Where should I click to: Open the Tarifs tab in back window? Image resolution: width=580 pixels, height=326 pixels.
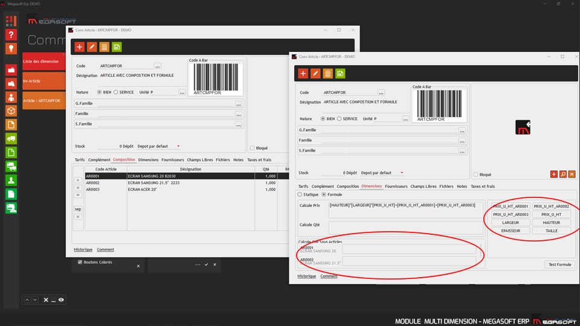(79, 160)
